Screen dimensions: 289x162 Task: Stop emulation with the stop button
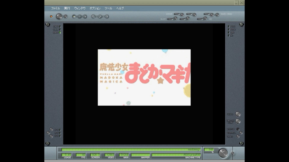click(x=85, y=16)
